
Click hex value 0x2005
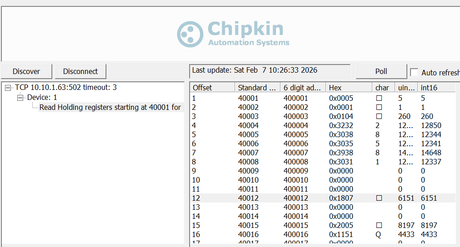341,225
